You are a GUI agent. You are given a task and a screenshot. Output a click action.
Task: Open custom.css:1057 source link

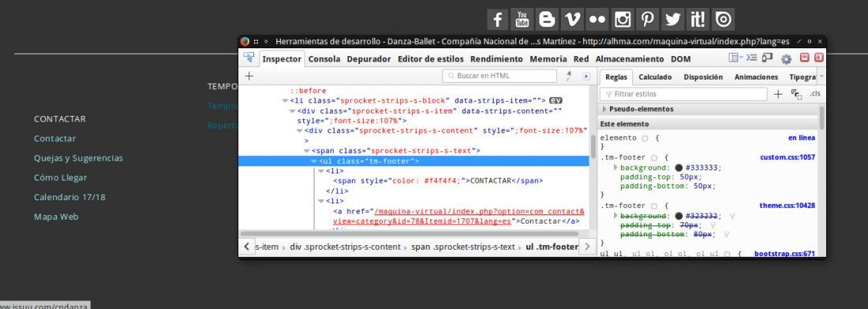pyautogui.click(x=788, y=158)
